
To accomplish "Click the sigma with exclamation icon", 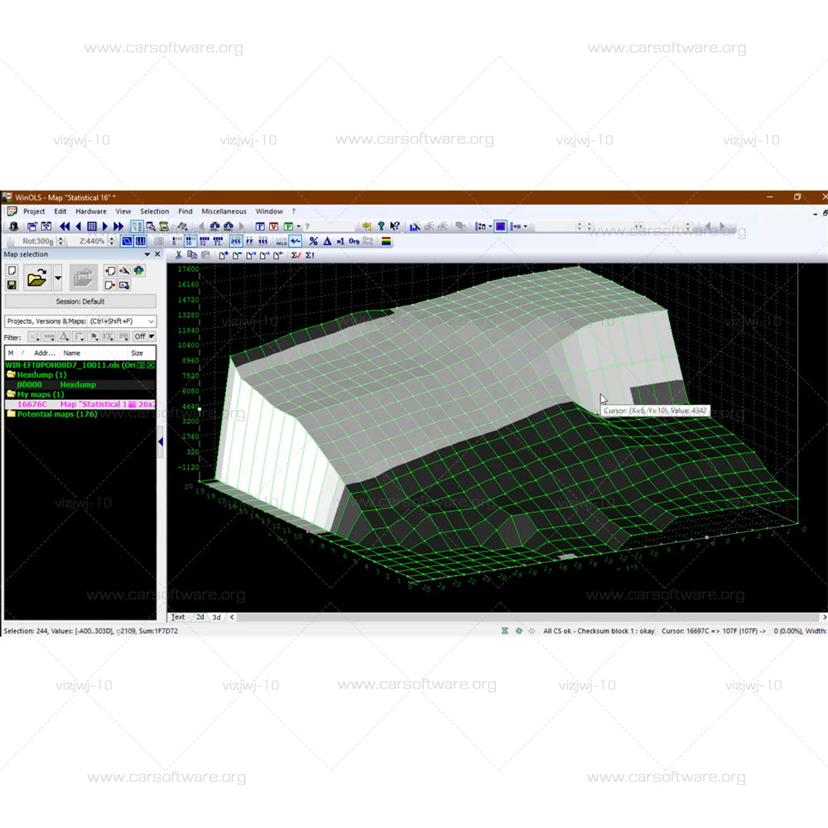I will click(x=310, y=255).
